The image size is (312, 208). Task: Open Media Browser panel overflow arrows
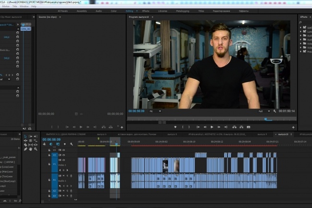[19, 135]
